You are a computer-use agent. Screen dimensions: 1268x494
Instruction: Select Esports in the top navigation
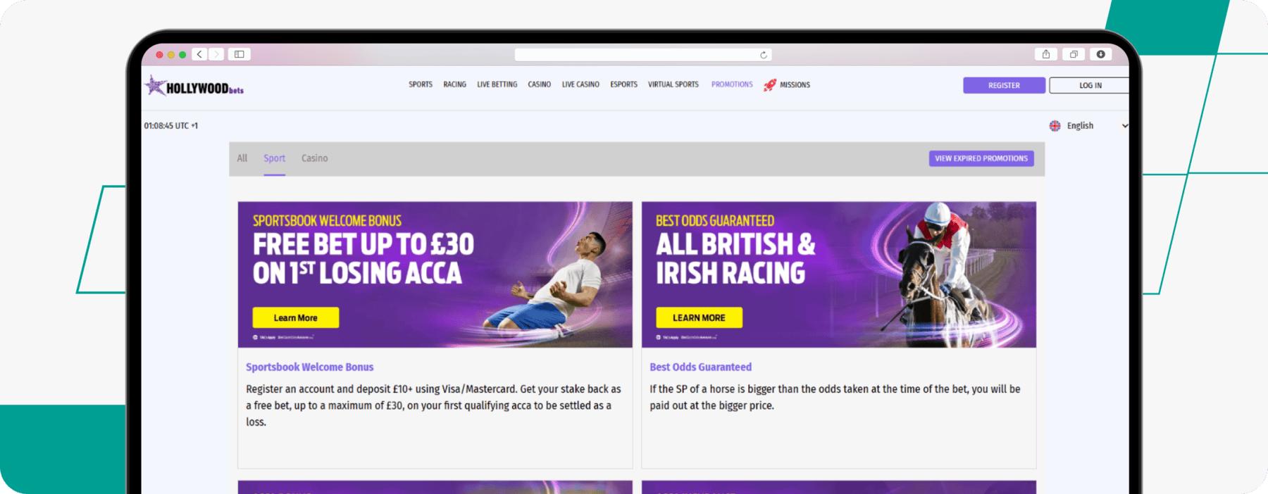tap(623, 84)
